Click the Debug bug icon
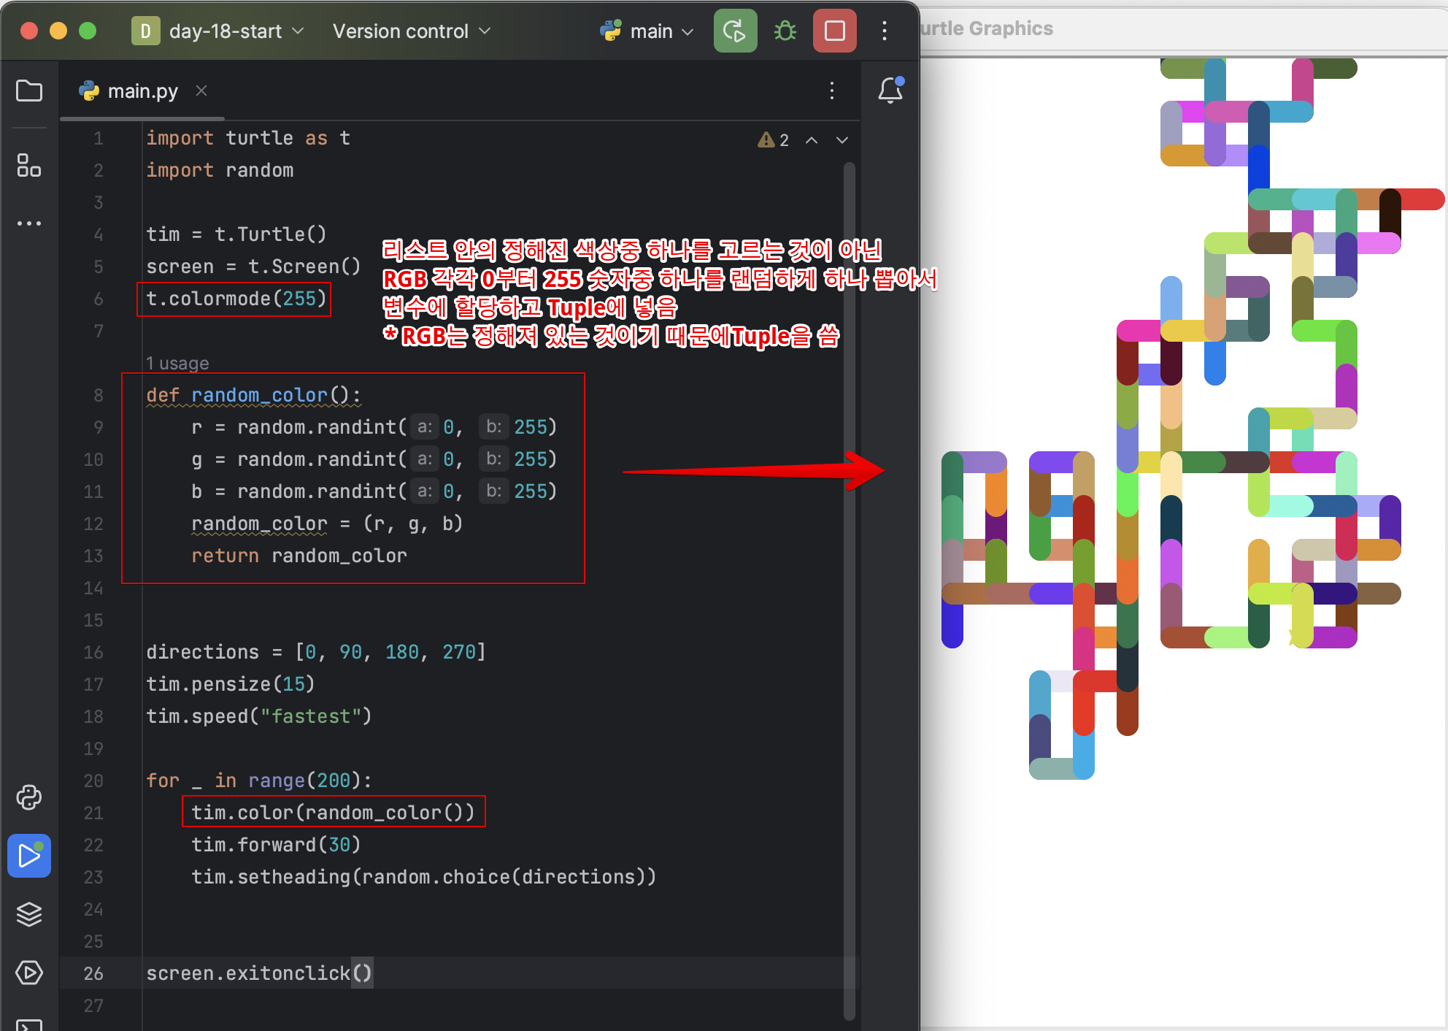 pos(785,31)
